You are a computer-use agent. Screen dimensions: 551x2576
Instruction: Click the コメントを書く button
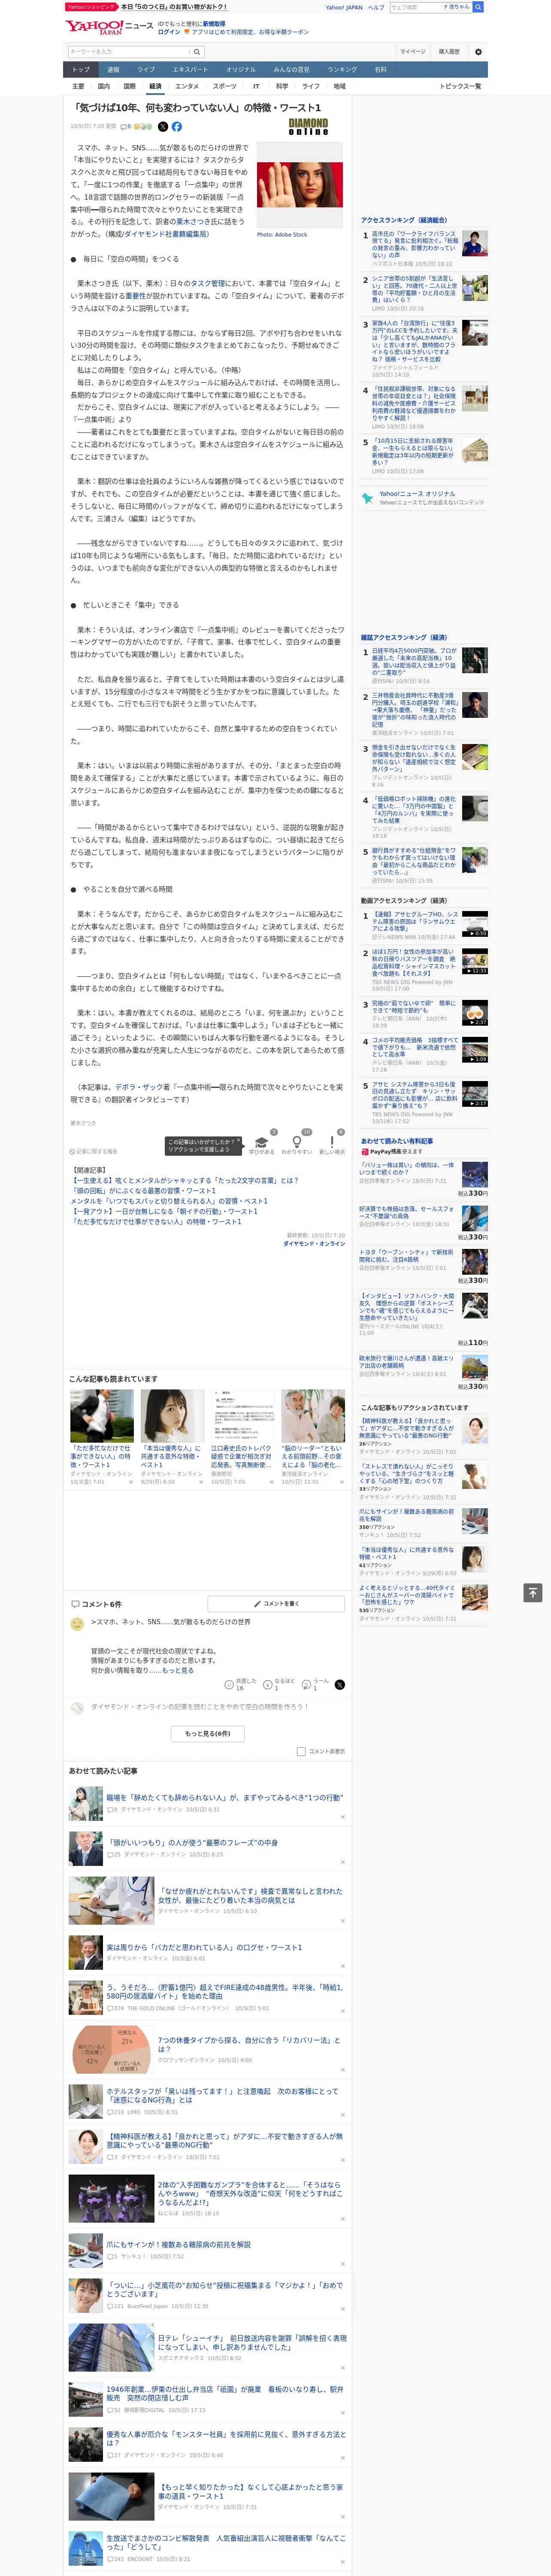point(276,1603)
